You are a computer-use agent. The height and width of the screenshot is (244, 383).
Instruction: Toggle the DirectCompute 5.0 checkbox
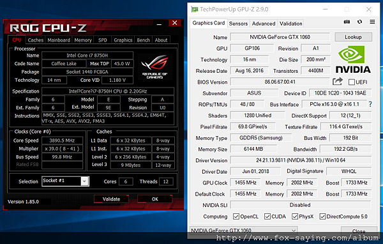[322, 217]
